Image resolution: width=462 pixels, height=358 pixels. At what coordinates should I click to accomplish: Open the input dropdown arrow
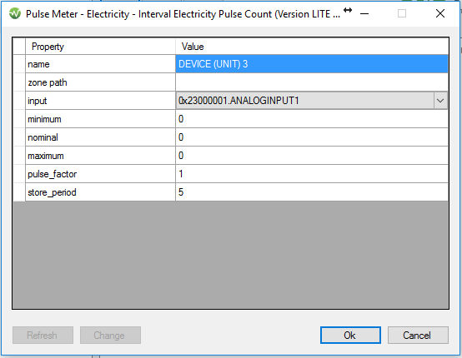440,101
